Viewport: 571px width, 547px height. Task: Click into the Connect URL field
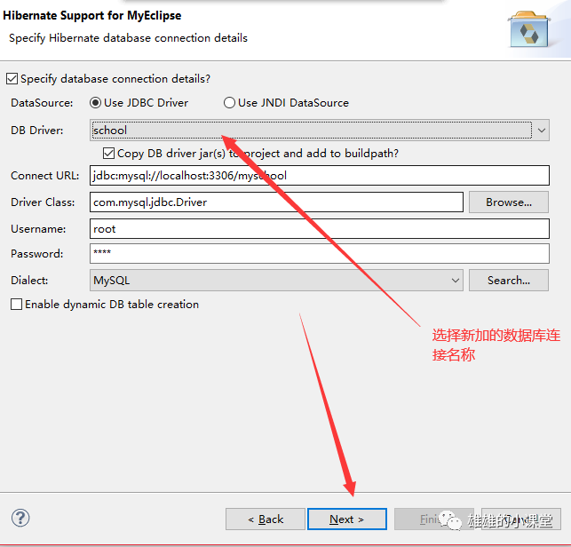coord(320,176)
